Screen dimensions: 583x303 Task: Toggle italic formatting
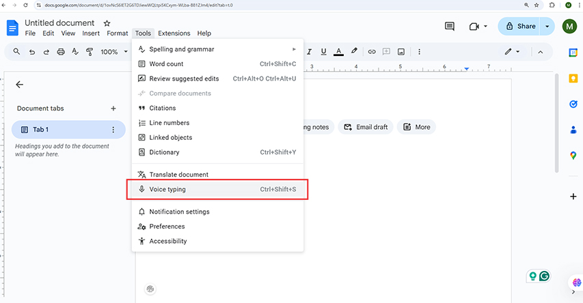tap(309, 52)
